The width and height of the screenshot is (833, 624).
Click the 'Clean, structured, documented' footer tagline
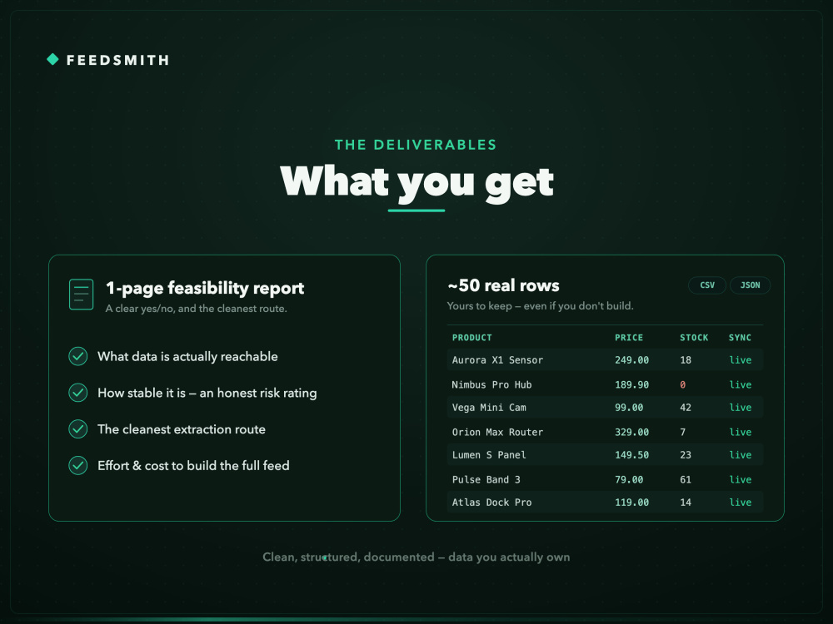tap(416, 557)
